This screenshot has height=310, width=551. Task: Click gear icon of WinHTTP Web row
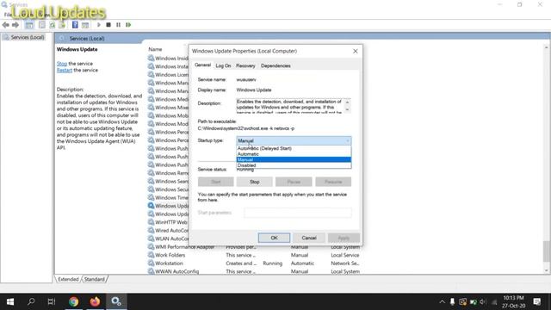tap(152, 222)
